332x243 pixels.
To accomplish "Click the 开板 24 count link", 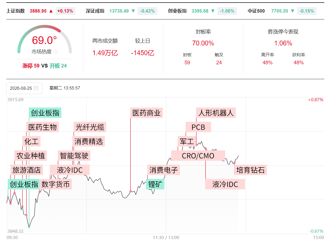I will (58, 66).
